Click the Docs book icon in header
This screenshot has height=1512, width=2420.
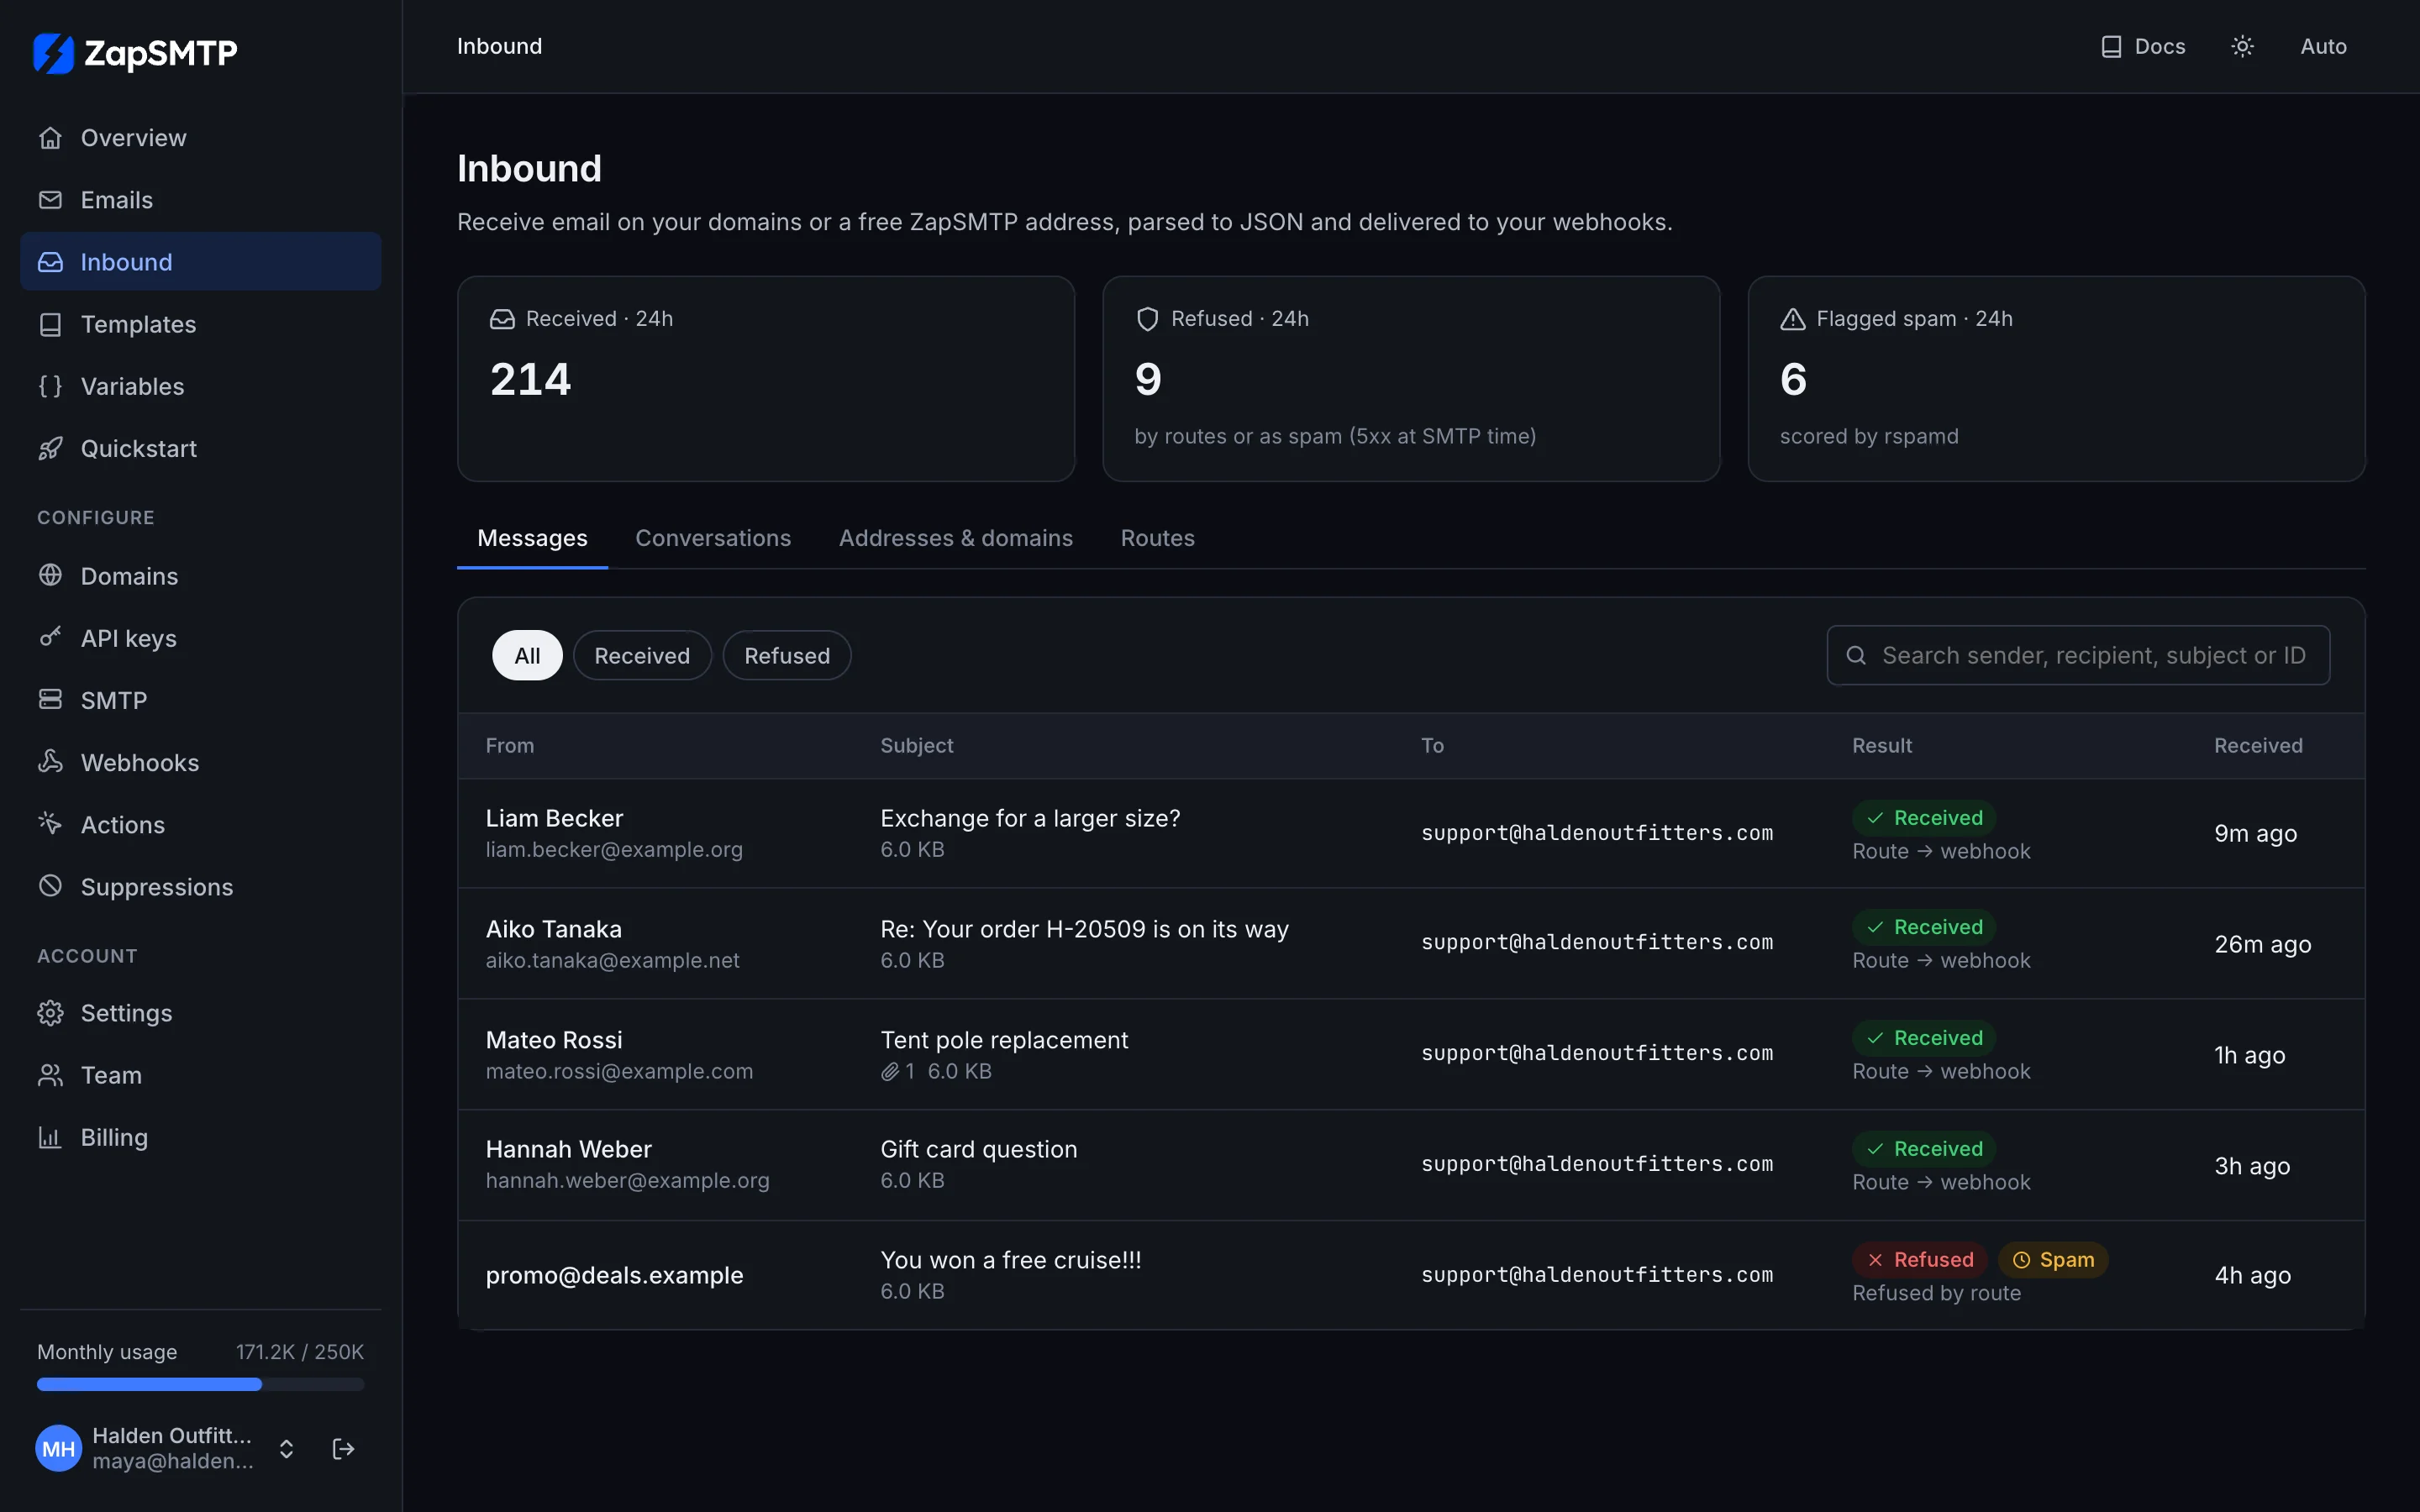[x=2111, y=46]
